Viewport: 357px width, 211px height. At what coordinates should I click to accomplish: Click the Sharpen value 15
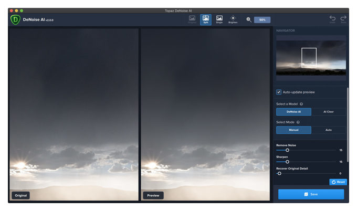pos(341,162)
